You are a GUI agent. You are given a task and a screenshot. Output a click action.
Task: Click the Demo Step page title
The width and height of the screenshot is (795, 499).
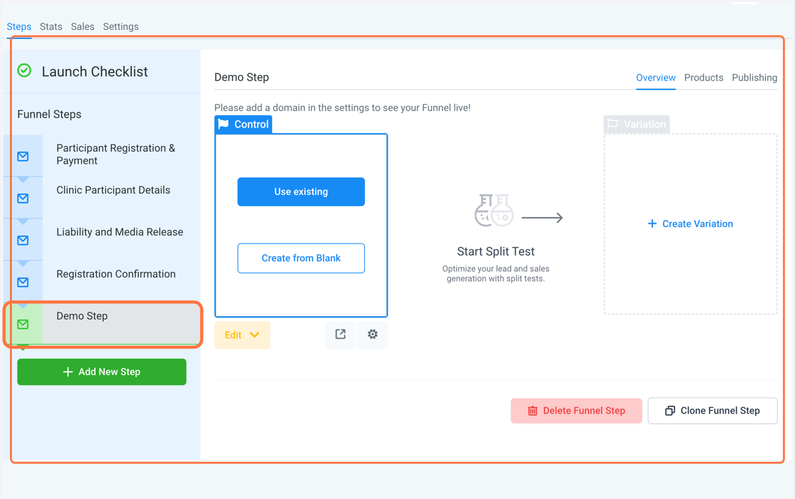click(x=242, y=77)
